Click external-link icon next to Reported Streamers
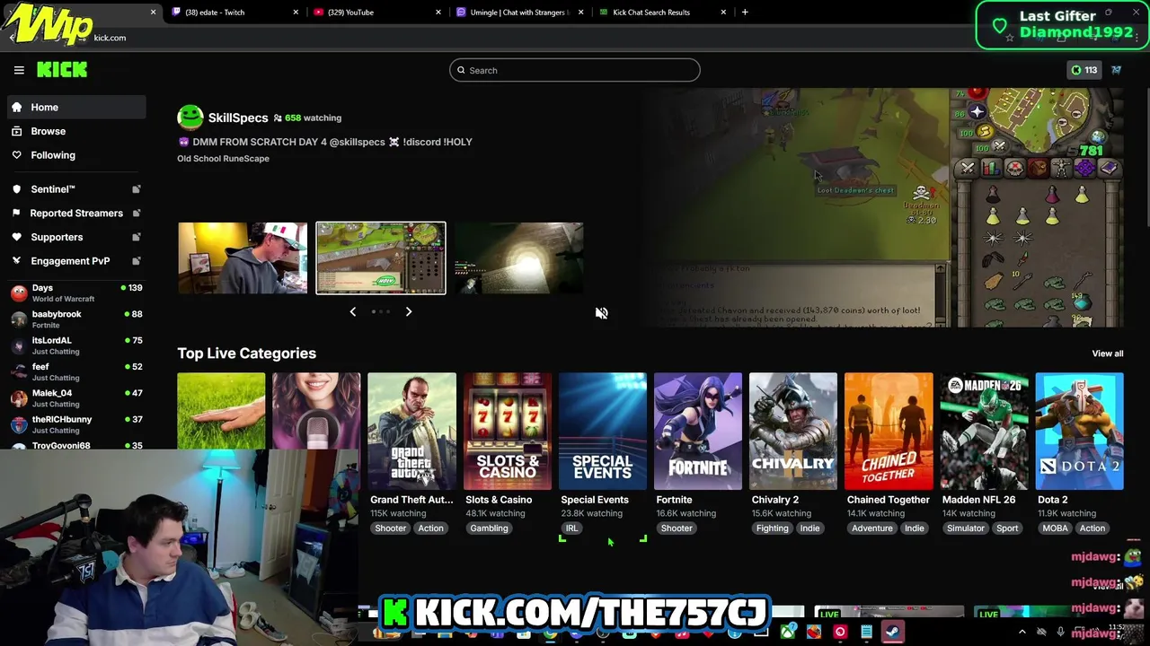1150x646 pixels. [x=137, y=214]
